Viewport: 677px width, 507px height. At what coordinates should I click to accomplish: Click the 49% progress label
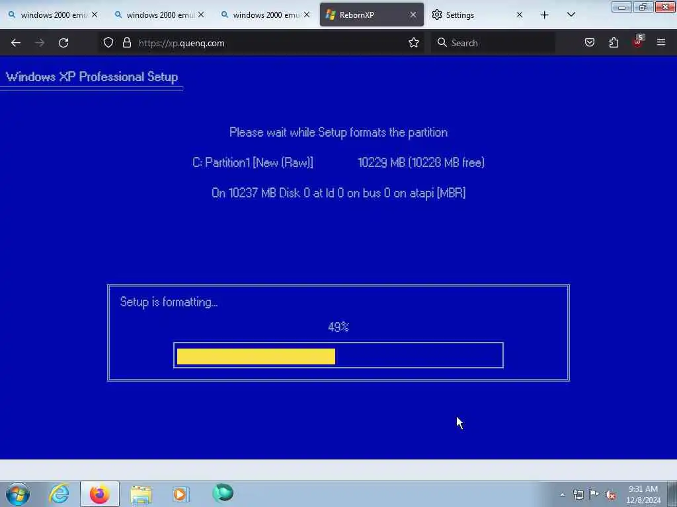pos(338,327)
